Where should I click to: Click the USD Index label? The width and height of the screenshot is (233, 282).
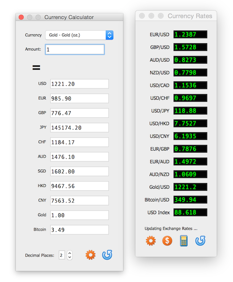pyautogui.click(x=159, y=213)
